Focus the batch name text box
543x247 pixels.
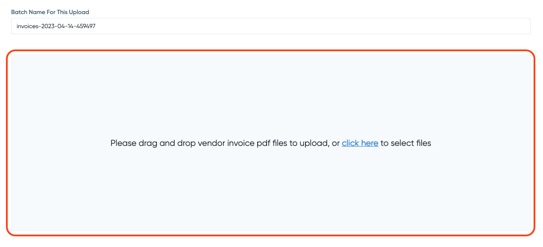171,26
